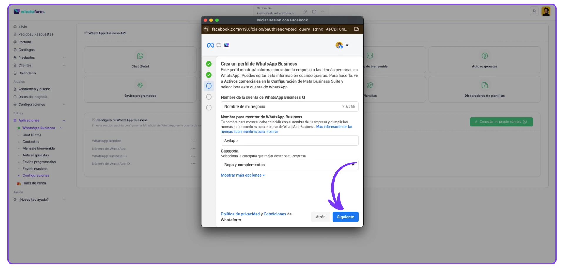Select the current third step circle
The image size is (564, 268).
pyautogui.click(x=209, y=86)
